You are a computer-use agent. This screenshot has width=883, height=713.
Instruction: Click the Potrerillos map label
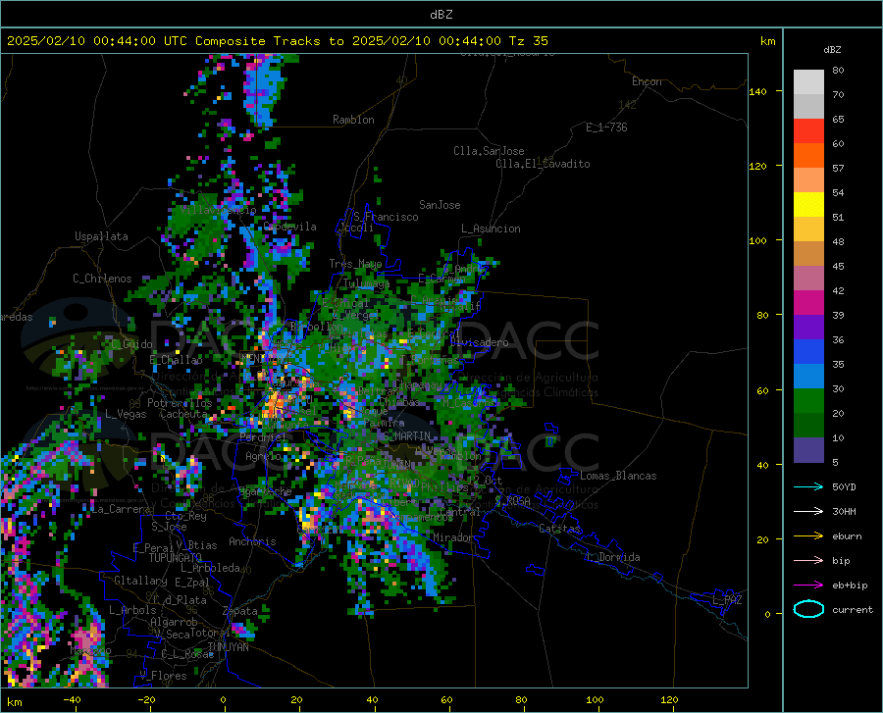point(180,403)
